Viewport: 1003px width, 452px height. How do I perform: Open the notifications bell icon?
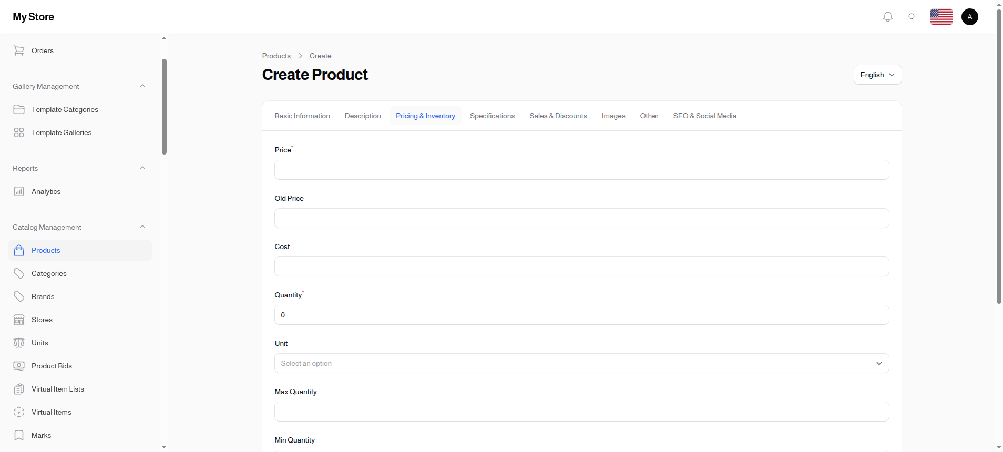click(x=888, y=17)
